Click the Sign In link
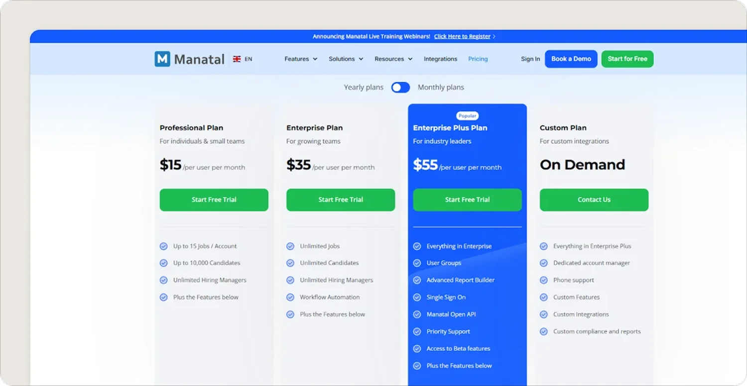This screenshot has width=747, height=386. (x=530, y=59)
